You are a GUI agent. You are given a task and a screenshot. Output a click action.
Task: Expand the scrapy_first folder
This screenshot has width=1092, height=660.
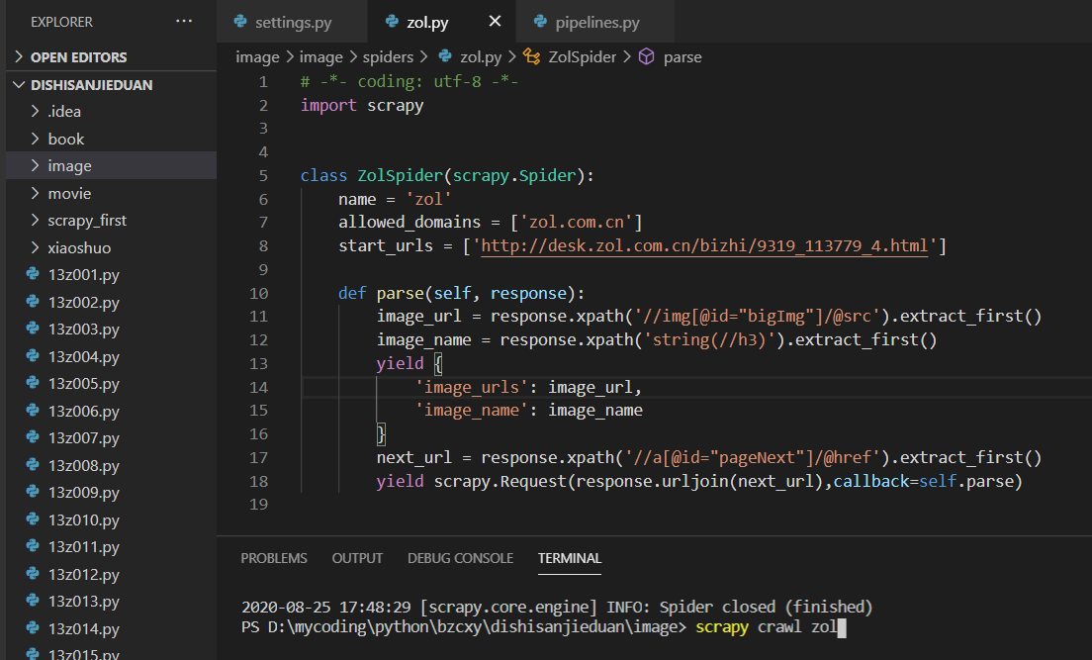click(x=112, y=221)
